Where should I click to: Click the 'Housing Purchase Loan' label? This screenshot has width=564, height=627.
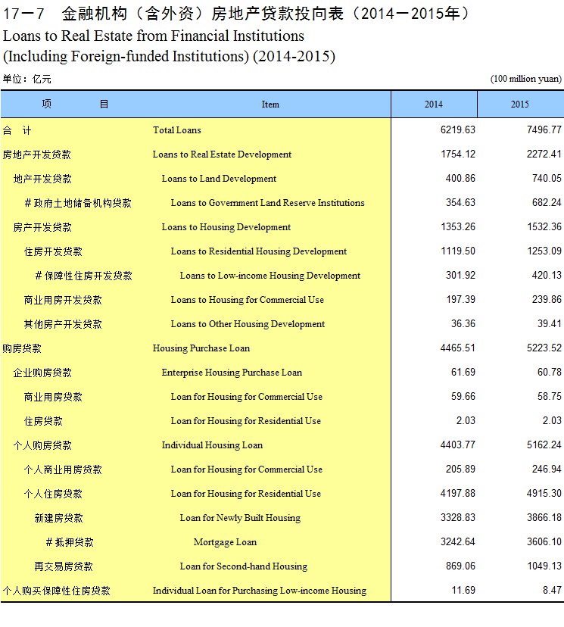coord(201,348)
